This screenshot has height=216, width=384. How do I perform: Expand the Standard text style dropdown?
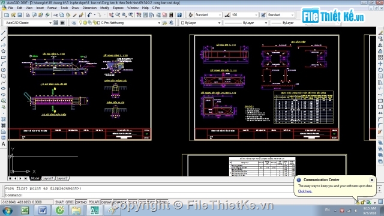click(208, 15)
